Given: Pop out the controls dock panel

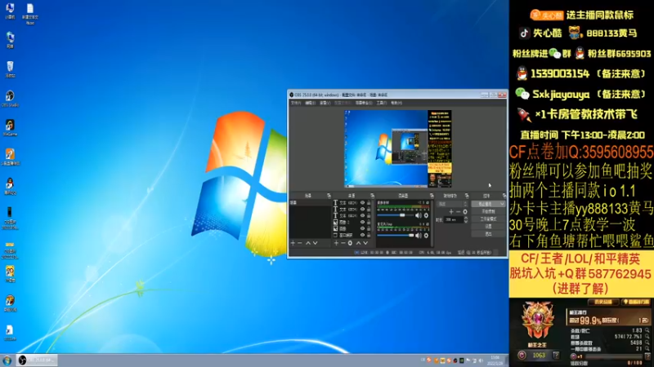Looking at the screenshot, I should 504,196.
